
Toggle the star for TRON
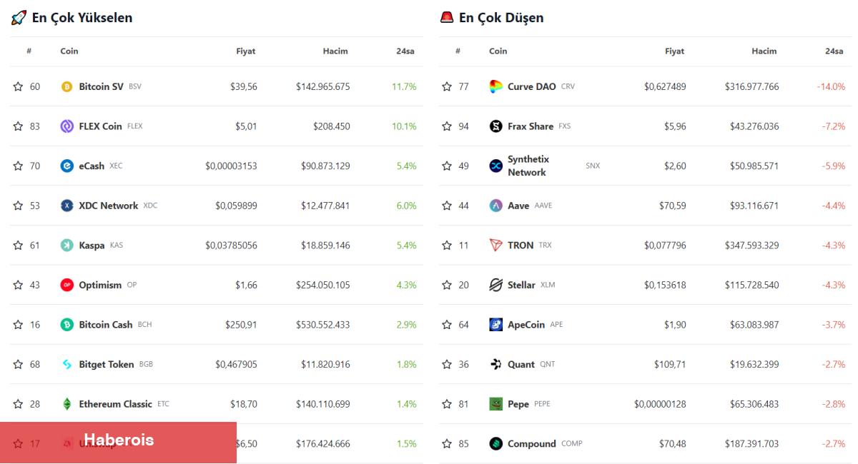coord(447,245)
